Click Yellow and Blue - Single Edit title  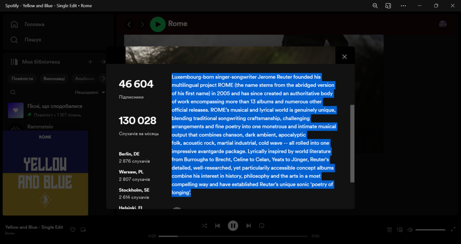[34, 227]
